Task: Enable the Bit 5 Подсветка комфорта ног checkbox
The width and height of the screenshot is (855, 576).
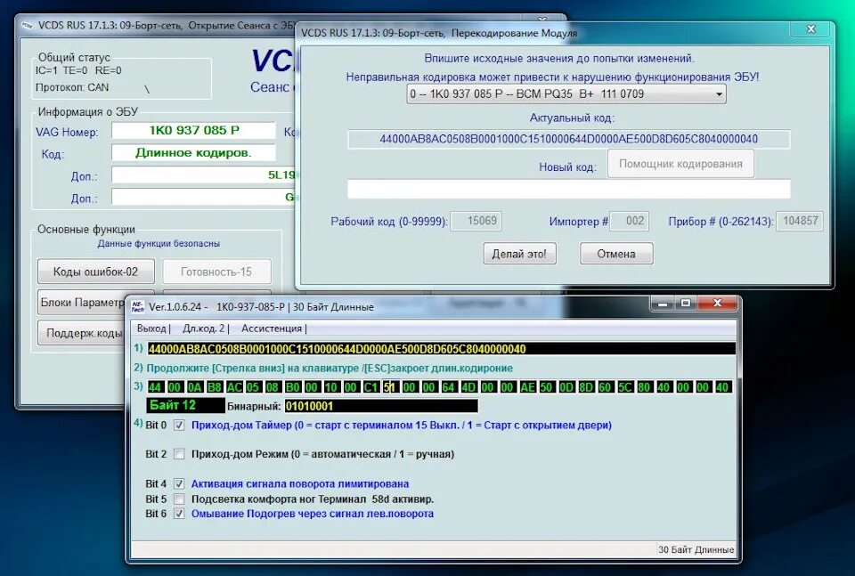Action: pyautogui.click(x=179, y=499)
